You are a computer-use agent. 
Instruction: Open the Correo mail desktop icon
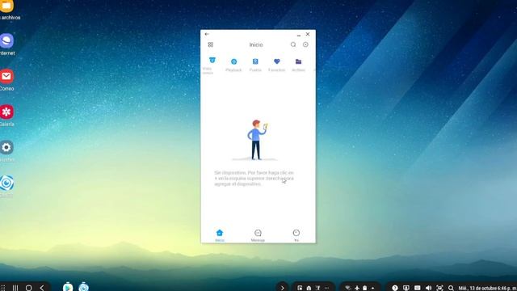pos(6,77)
